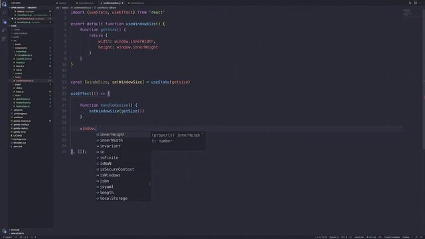425x239 pixels.
Task: Switch to the index.js editor tab
Action: click(x=62, y=3)
